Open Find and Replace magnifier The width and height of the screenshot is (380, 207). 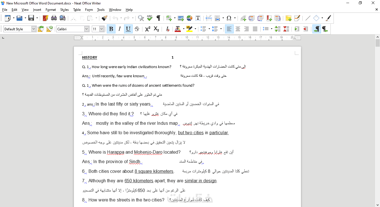(x=141, y=18)
